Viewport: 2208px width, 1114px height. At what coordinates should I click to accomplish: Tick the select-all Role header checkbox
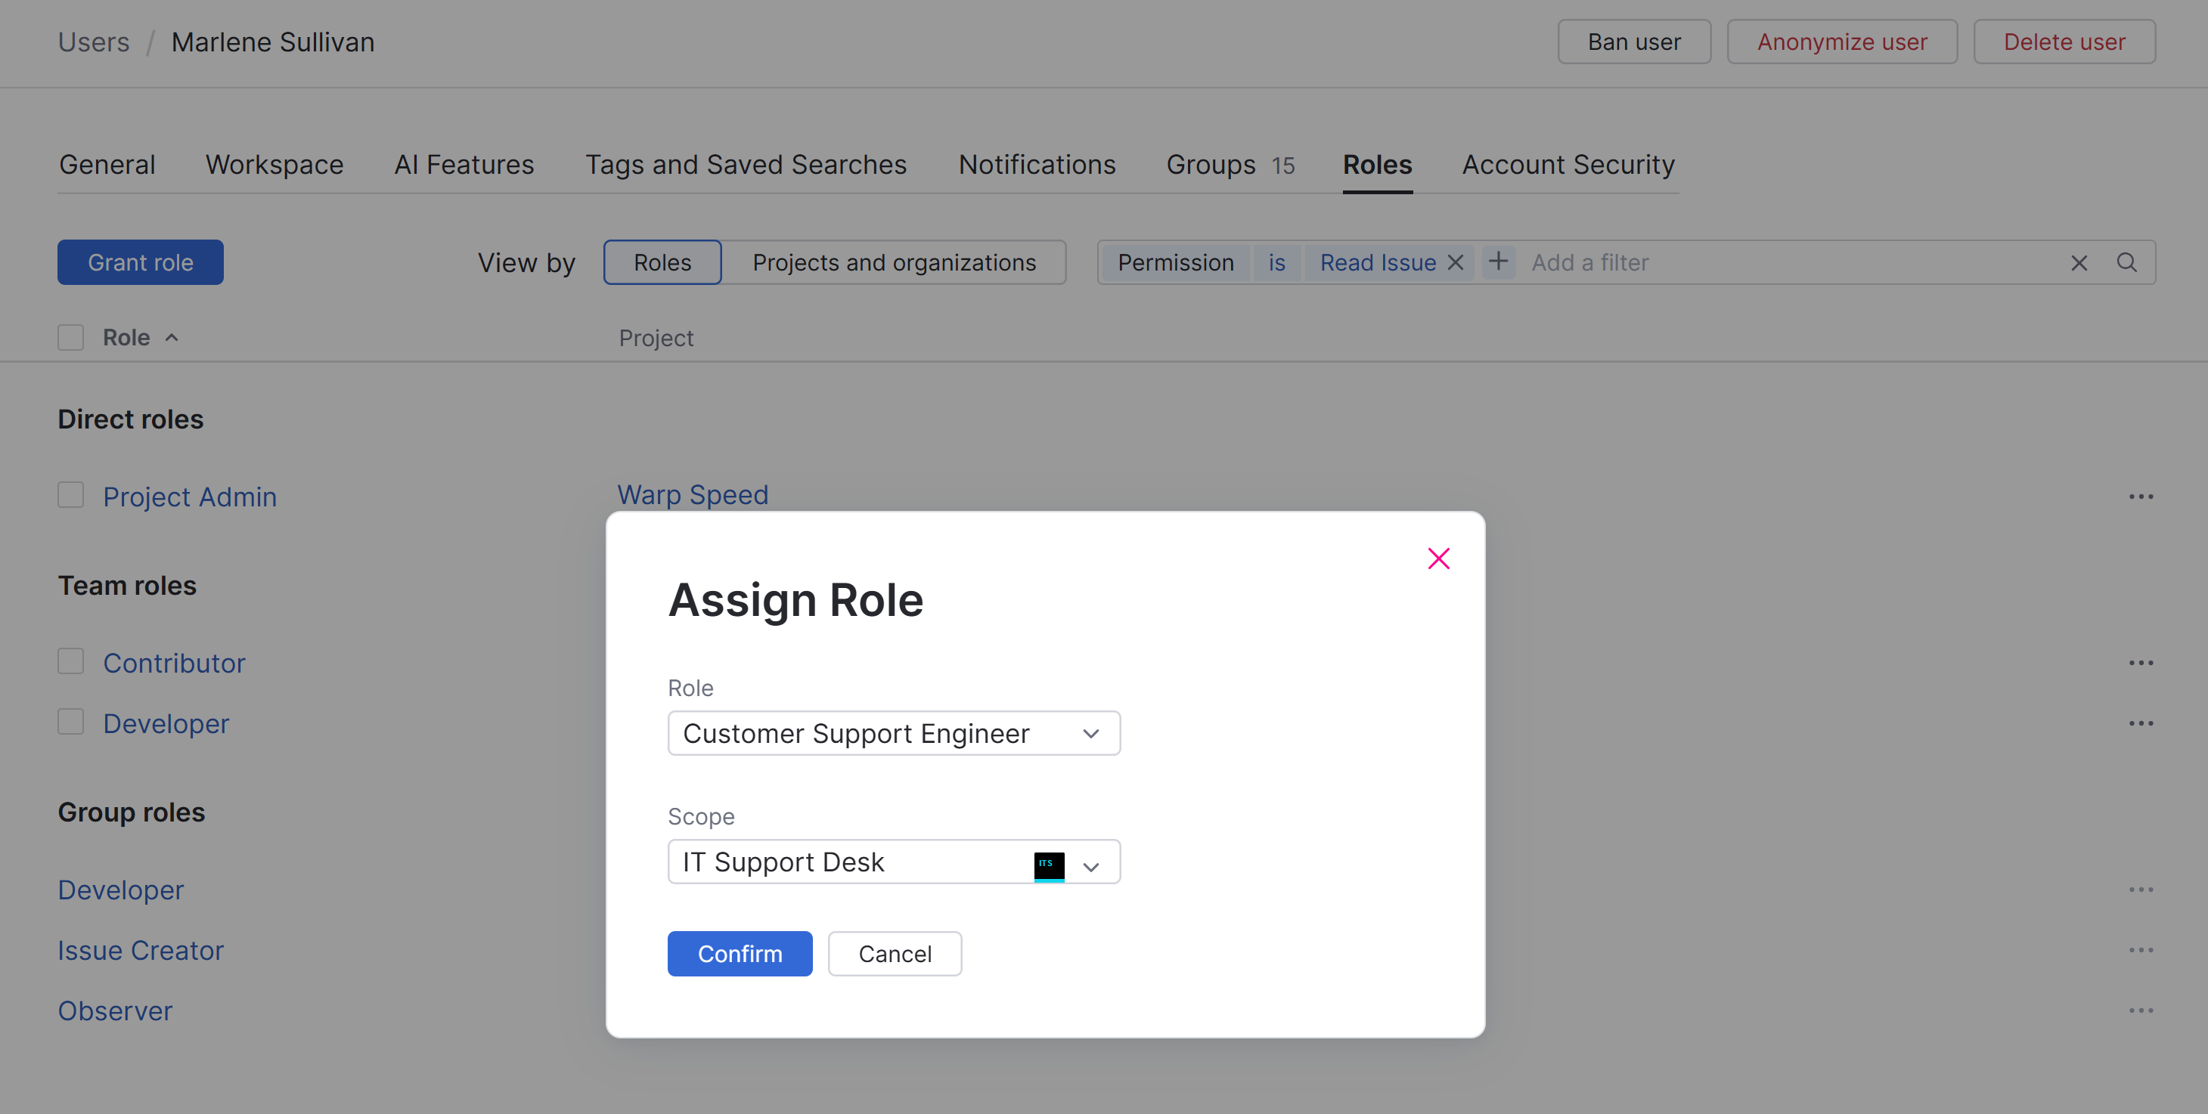coord(70,338)
